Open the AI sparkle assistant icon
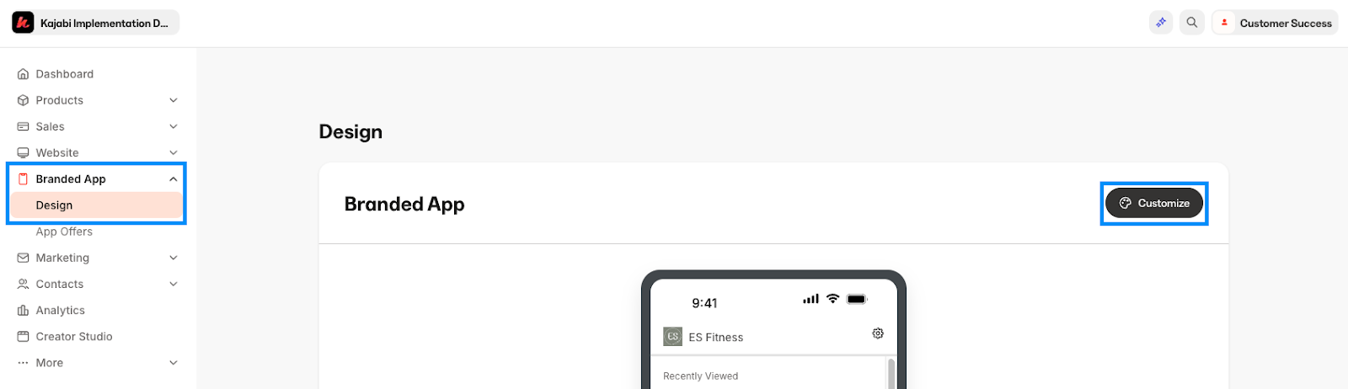Viewport: 1348px width, 389px height. [x=1161, y=23]
